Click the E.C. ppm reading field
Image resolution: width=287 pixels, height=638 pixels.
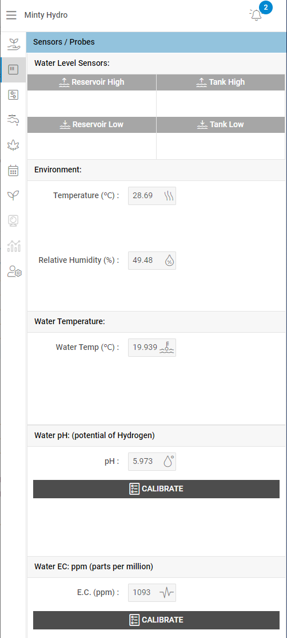point(152,593)
